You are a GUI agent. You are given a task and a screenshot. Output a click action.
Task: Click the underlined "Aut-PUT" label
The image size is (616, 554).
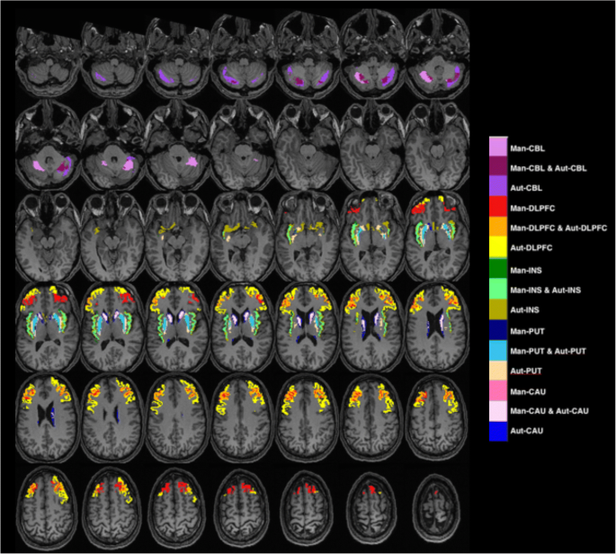pos(526,371)
